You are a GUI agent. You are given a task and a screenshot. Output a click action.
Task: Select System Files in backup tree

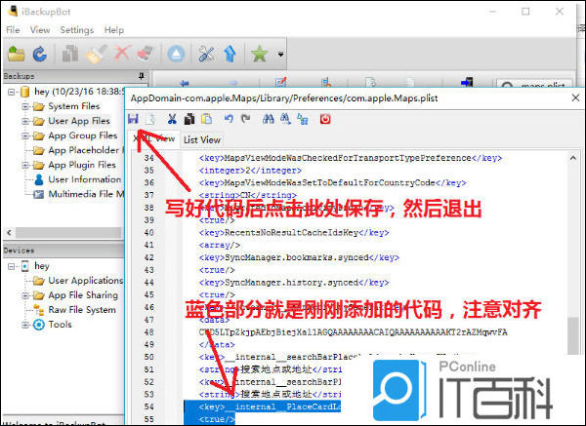[74, 106]
